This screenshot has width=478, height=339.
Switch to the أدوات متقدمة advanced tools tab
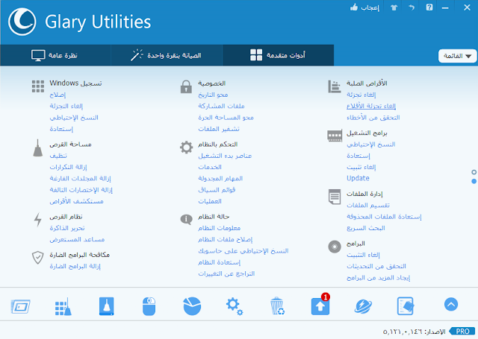point(278,55)
